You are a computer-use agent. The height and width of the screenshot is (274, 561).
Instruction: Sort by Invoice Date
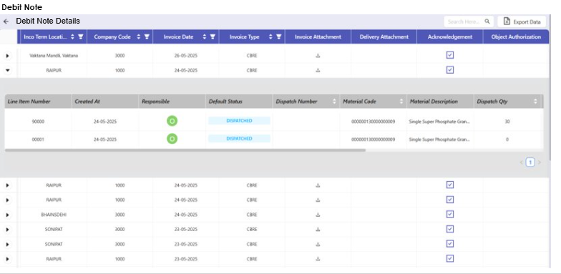tap(205, 37)
